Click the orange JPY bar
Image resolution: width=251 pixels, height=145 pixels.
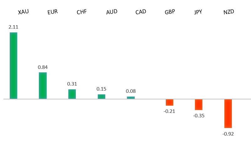pyautogui.click(x=199, y=105)
